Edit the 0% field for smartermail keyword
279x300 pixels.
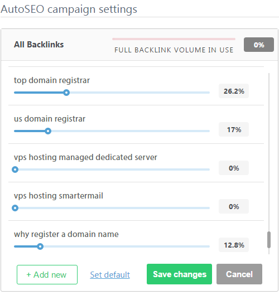(x=234, y=206)
